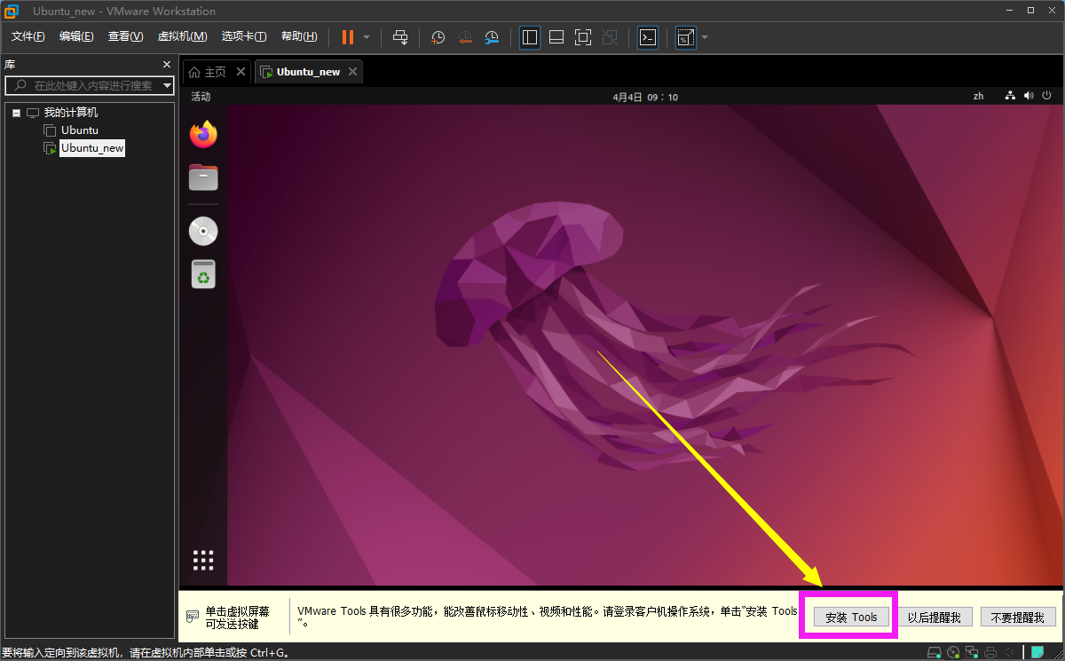Select 我的计算机 in the library
This screenshot has width=1065, height=661.
71,113
